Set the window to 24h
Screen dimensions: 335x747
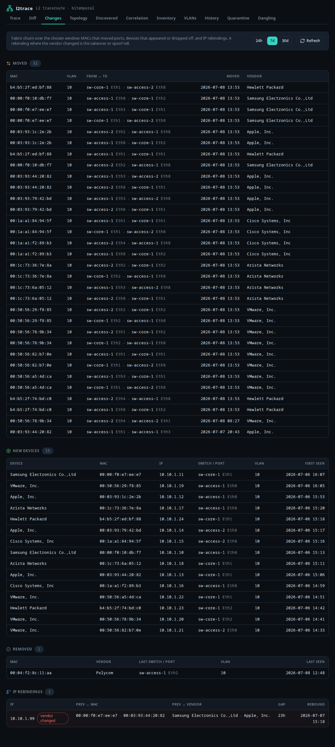pyautogui.click(x=259, y=41)
